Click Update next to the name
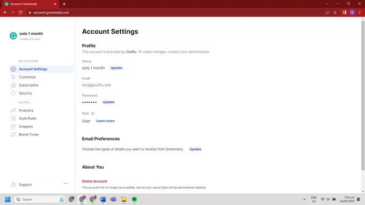This screenshot has height=205, width=365. tap(116, 68)
